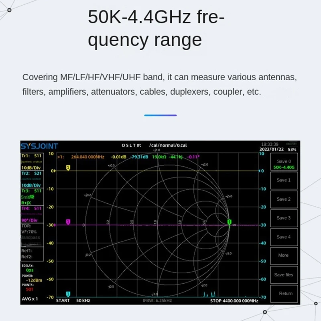This screenshot has height=321, width=321.
Task: Select the Tr1: S11 trace panel
Action: 32,162
